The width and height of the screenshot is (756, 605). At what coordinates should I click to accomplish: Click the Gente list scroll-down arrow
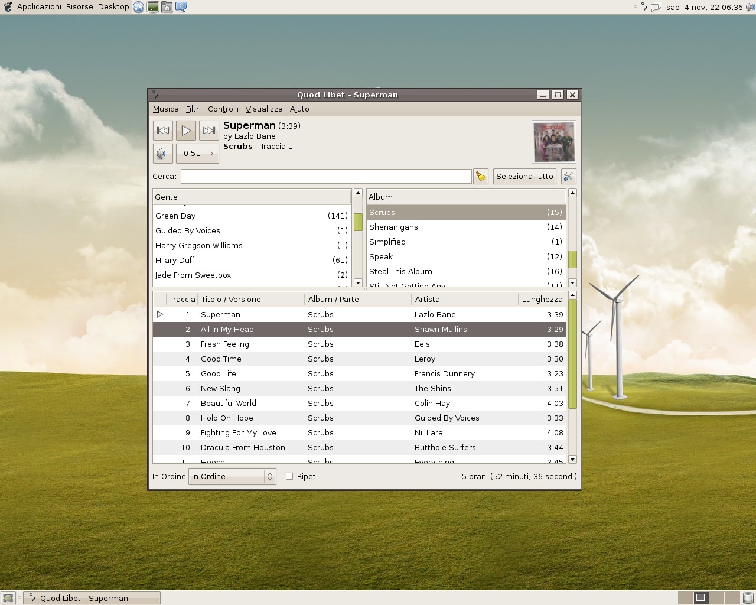click(358, 283)
